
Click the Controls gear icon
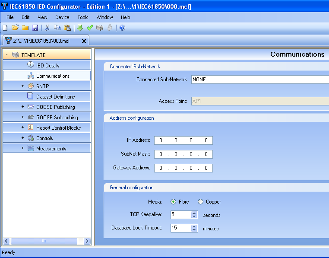31,138
